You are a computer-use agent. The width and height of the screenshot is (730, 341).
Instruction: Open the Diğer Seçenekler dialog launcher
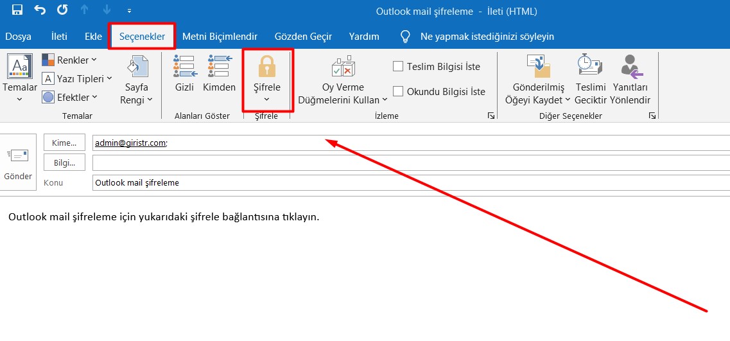pyautogui.click(x=652, y=116)
